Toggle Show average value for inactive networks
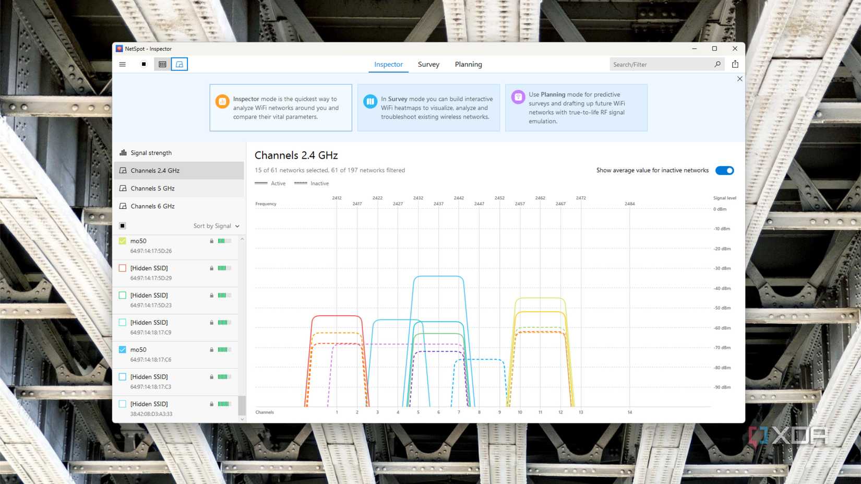The width and height of the screenshot is (861, 484). tap(724, 170)
